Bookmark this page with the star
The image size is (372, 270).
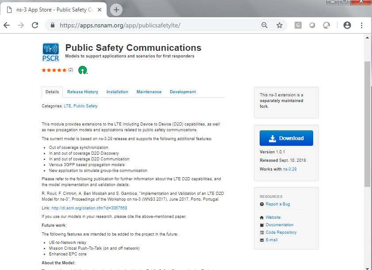[280, 25]
